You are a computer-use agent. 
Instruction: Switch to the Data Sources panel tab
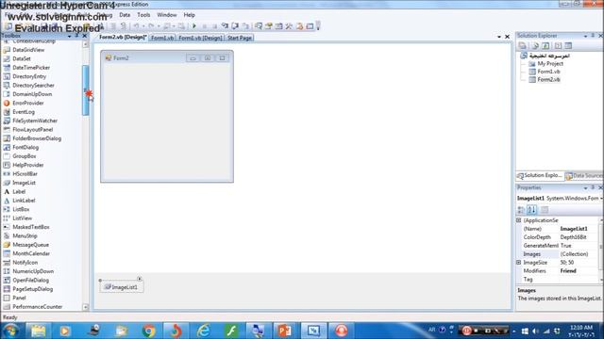tap(584, 176)
